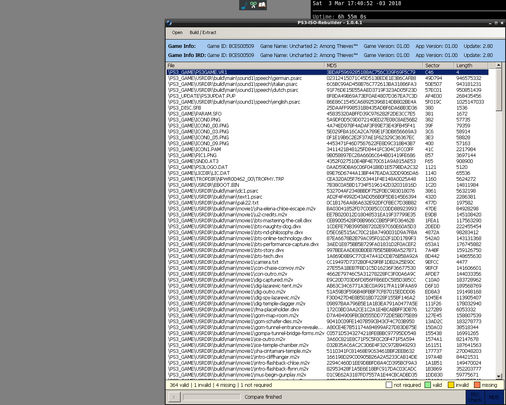The image size is (506, 405).
Task: Select the PS3UPDAT.PUP file row
Action: (x=327, y=96)
